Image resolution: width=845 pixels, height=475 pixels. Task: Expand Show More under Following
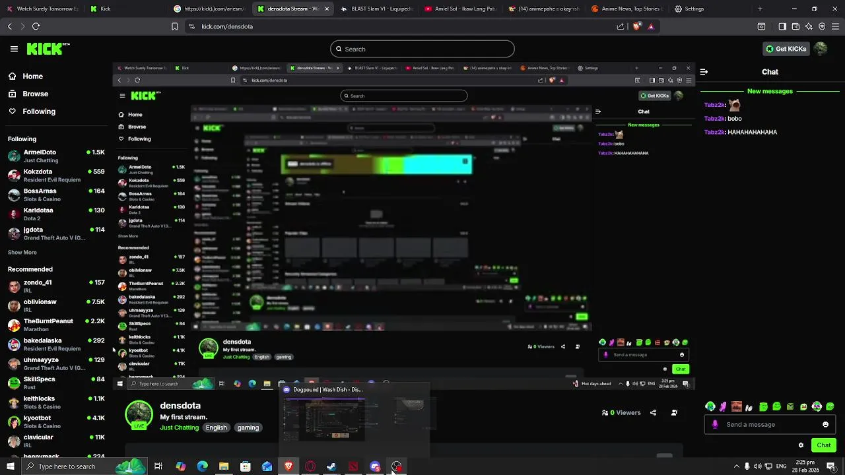22,252
